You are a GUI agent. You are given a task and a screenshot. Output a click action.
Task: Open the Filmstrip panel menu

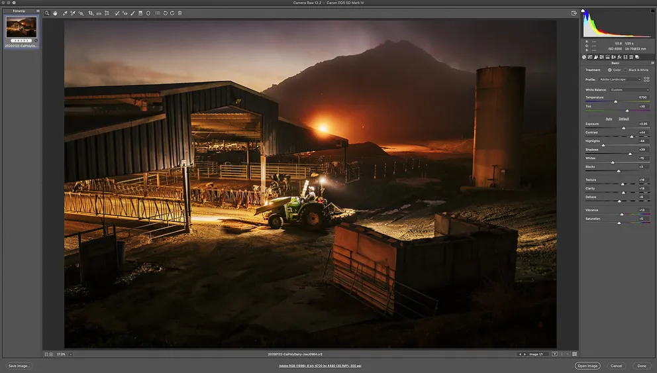point(38,11)
